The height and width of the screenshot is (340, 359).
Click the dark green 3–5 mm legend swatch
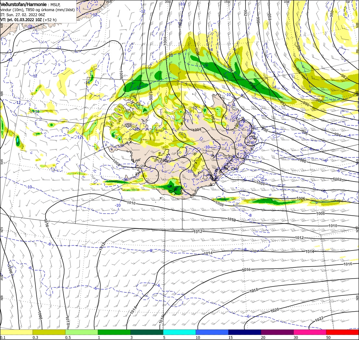[x=147, y=332]
